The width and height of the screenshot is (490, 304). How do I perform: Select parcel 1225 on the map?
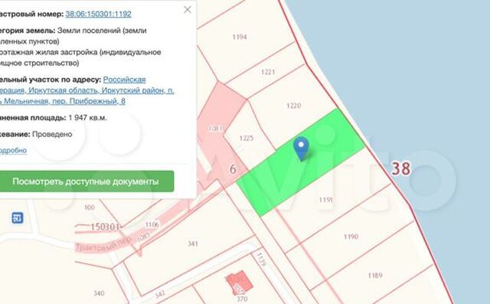[247, 138]
